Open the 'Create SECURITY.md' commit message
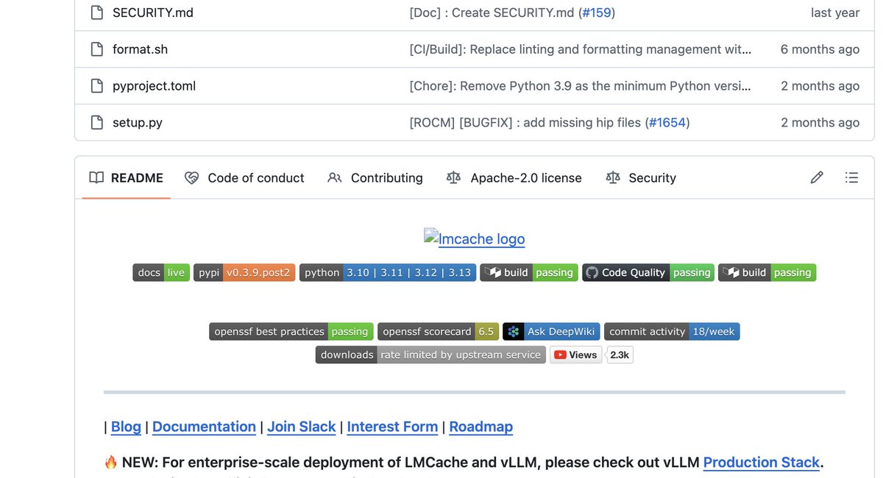 pyautogui.click(x=492, y=13)
